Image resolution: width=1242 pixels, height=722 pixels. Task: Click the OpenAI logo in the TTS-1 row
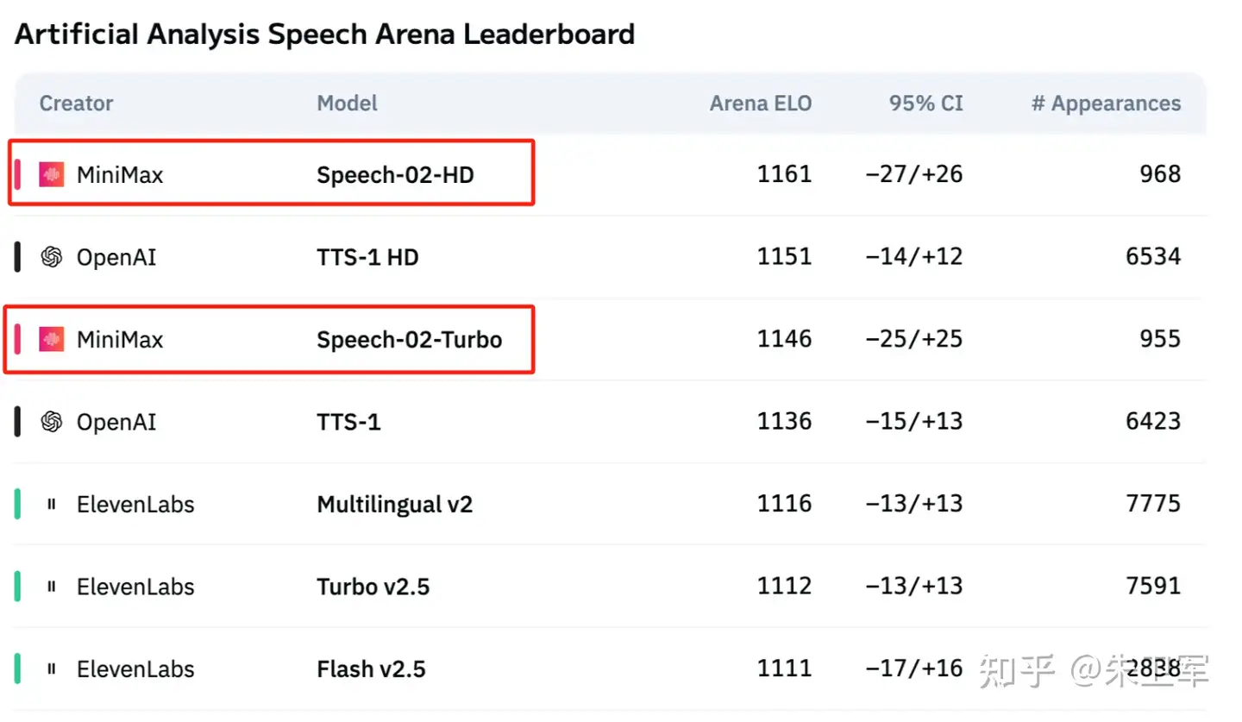[52, 421]
